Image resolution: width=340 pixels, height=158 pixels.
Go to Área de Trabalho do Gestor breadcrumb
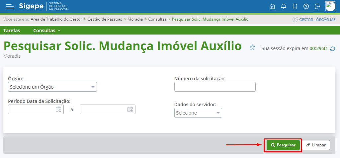click(x=56, y=19)
